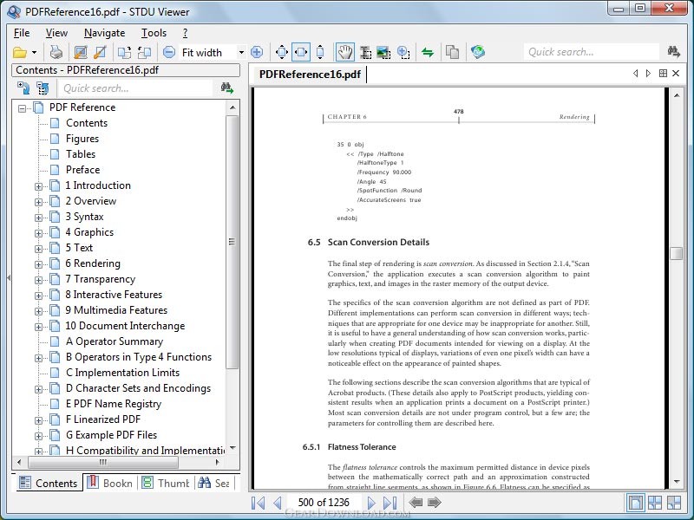Viewport: 694px width, 520px height.
Task: Switch to the Bookmarks sidebar tab
Action: pyautogui.click(x=110, y=483)
